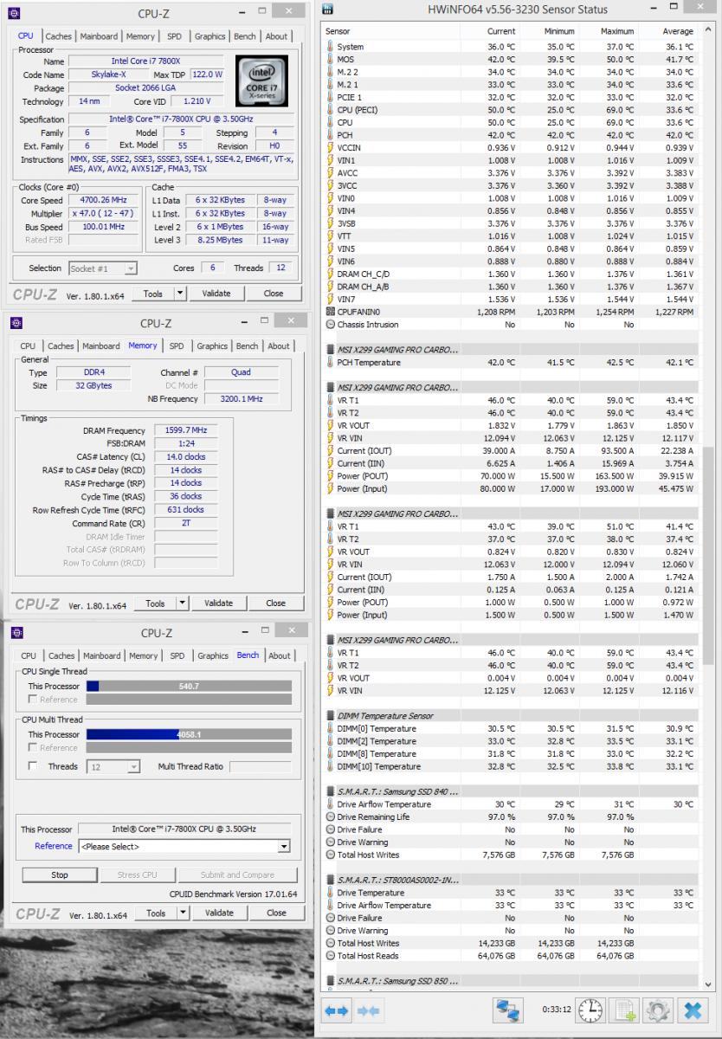Viewport: 722px width, 1039px height.
Task: Open Graphics tab in Memory-tab CPU-Z window
Action: [212, 346]
